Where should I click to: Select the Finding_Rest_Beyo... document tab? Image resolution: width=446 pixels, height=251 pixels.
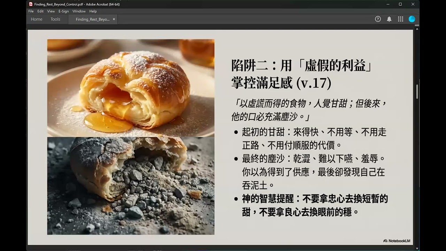[x=93, y=19]
